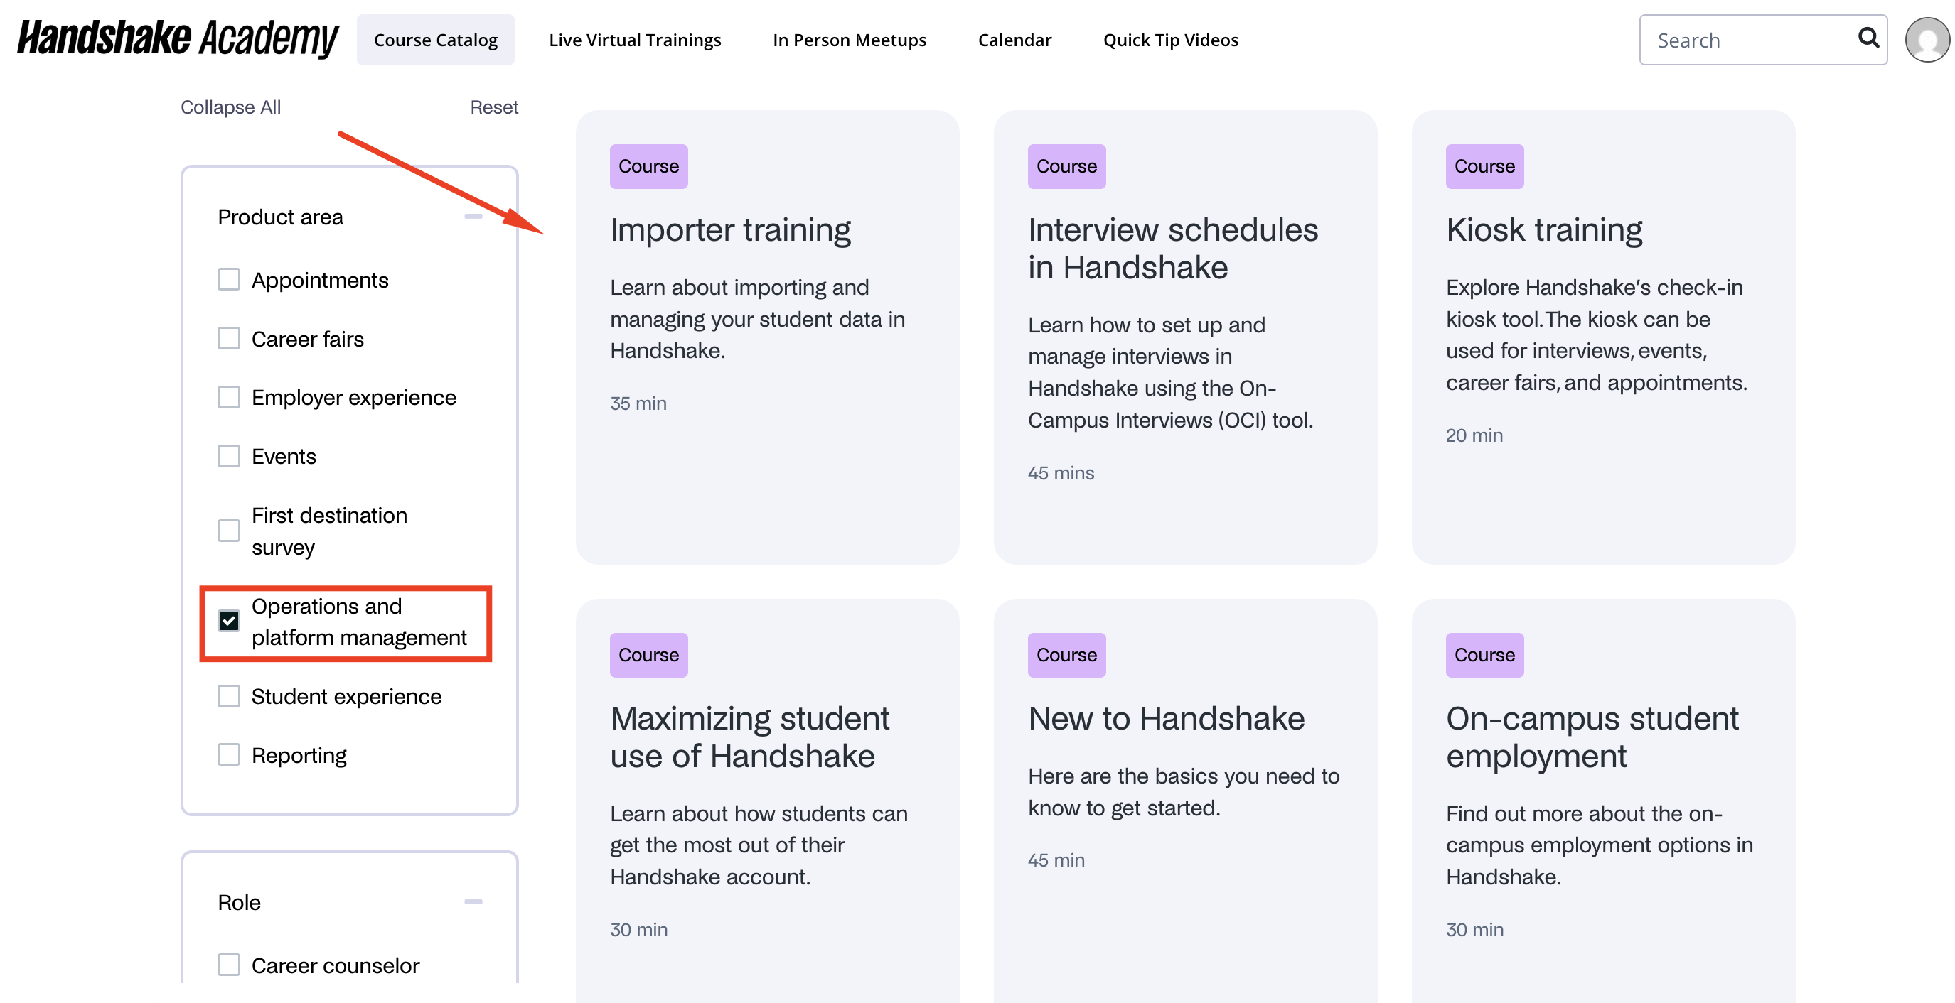1955x1003 pixels.
Task: Collapse the Role filter section
Action: point(473,902)
